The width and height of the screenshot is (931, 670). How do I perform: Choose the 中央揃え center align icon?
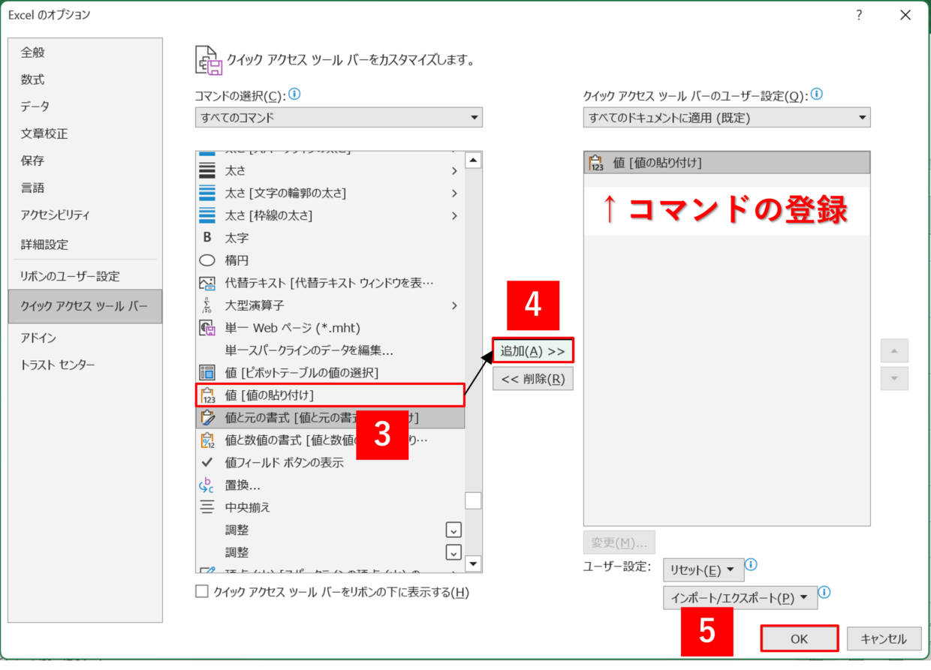click(206, 507)
